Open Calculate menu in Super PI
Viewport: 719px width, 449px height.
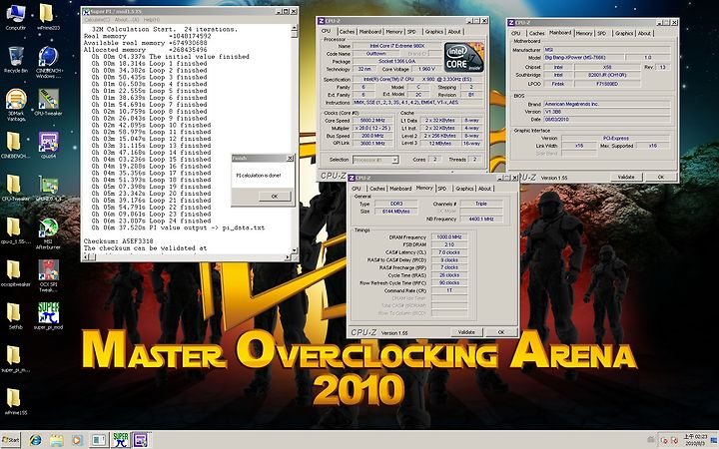97,20
